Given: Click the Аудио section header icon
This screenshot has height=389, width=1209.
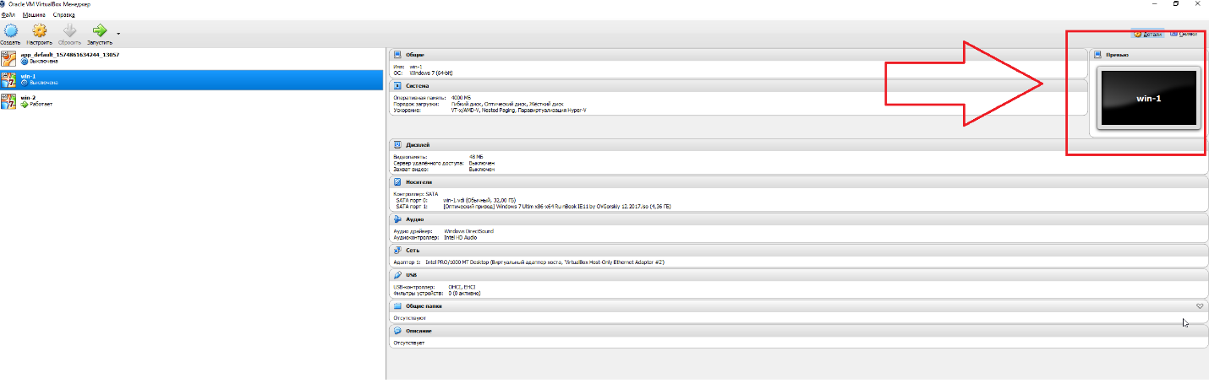Looking at the screenshot, I should (x=397, y=219).
